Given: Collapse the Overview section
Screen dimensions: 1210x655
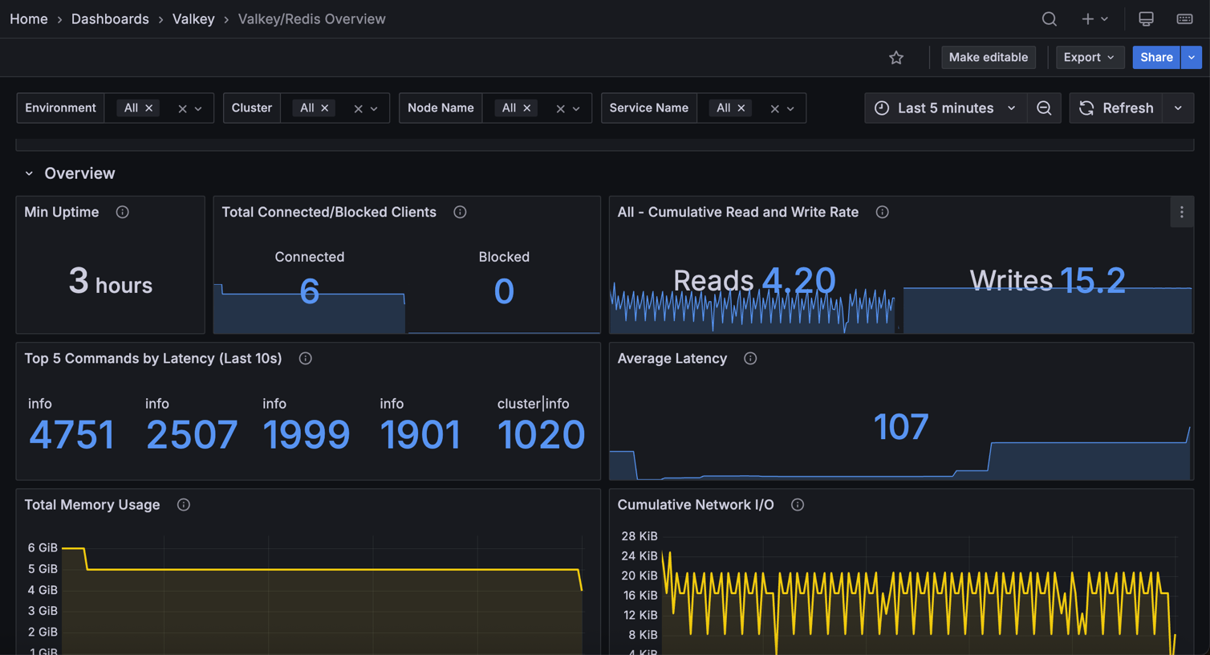Looking at the screenshot, I should click(x=29, y=173).
